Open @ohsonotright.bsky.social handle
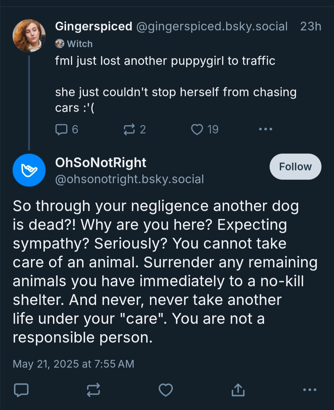 click(129, 179)
